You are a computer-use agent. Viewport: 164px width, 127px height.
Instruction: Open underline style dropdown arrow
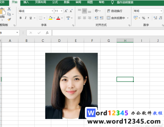click(35, 18)
